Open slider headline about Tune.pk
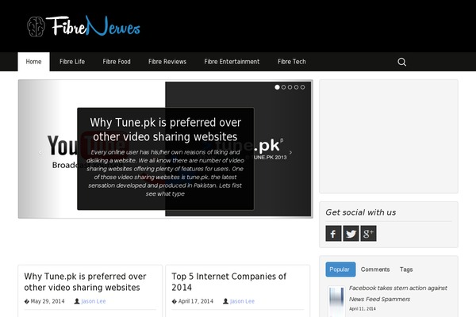The image size is (476, 317). 166,129
